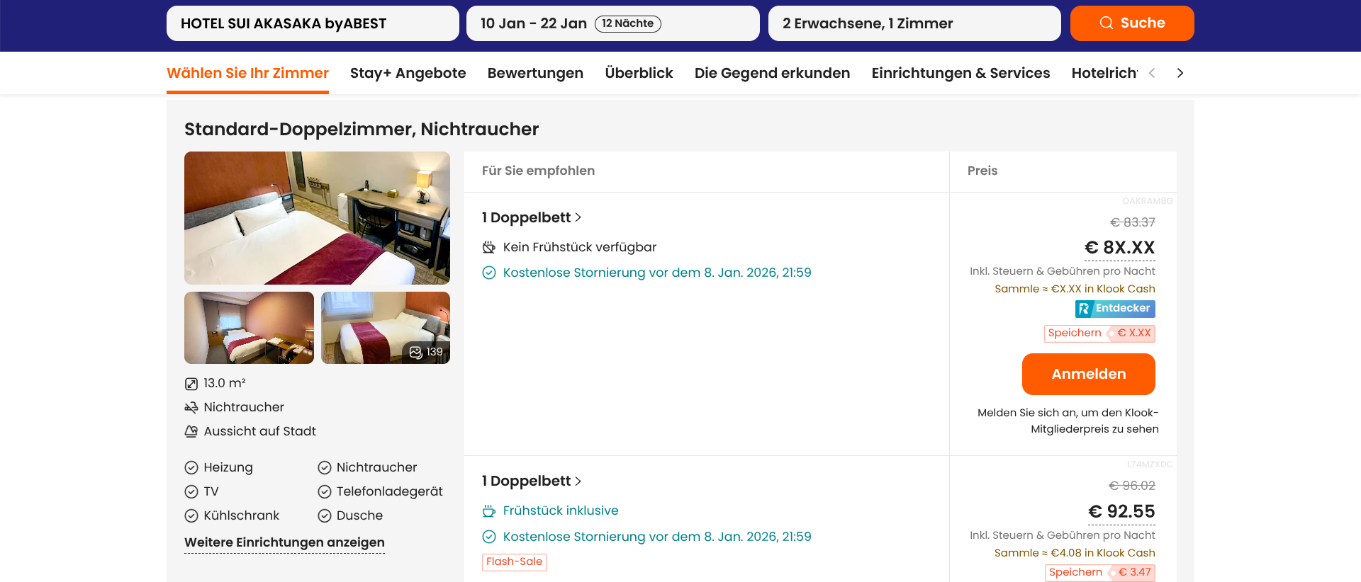Click the checkmark next to Kühlschrank
Viewport: 1361px width, 582px height.
pos(191,516)
